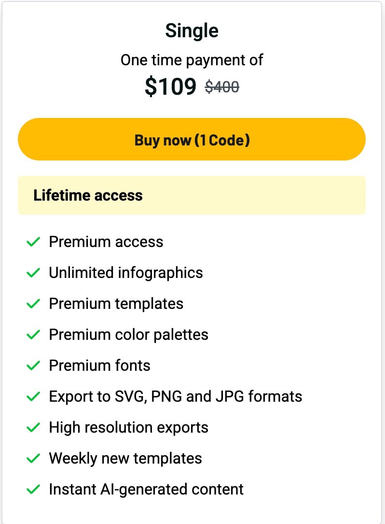The image size is (385, 524).
Task: Select the High resolution exports text
Action: (129, 427)
